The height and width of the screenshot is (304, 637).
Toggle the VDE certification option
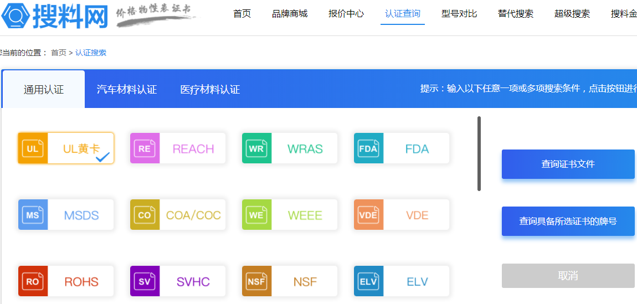(402, 215)
